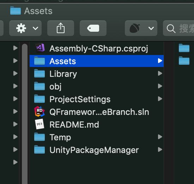This screenshot has width=194, height=184.
Task: Click the Library folder name
Action: tap(63, 74)
